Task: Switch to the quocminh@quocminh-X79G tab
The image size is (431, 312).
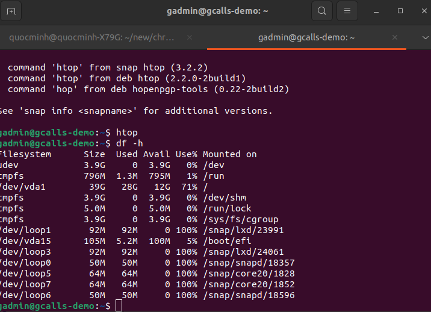Action: pyautogui.click(x=92, y=37)
